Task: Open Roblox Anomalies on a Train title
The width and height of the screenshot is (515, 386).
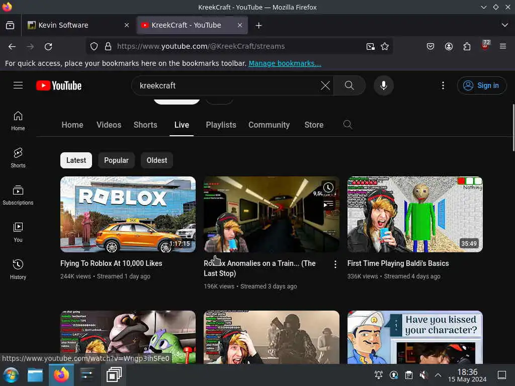Action: click(260, 268)
